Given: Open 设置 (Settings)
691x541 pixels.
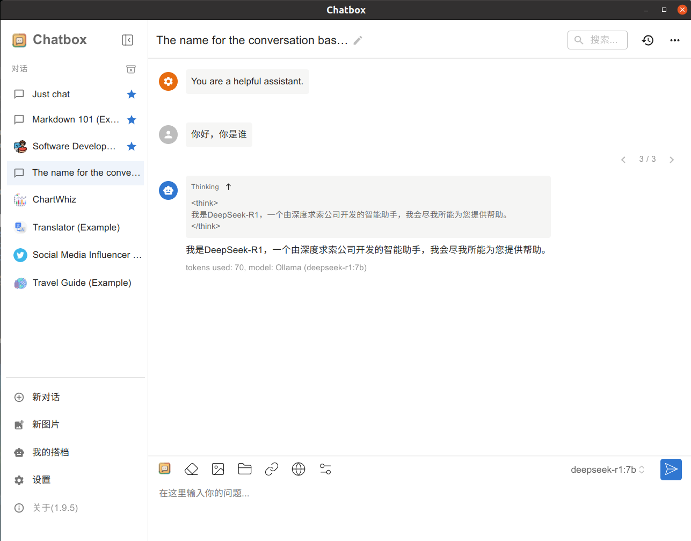Looking at the screenshot, I should 75,480.
